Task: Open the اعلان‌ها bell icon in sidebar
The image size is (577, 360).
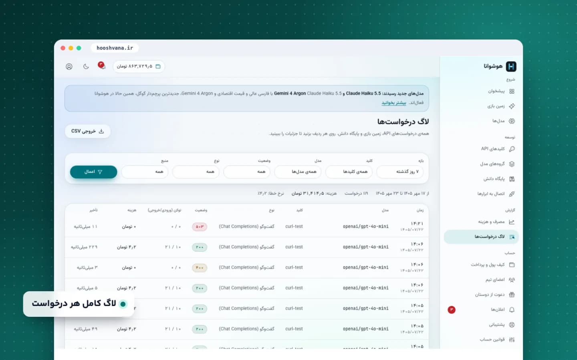Action: [x=512, y=310]
